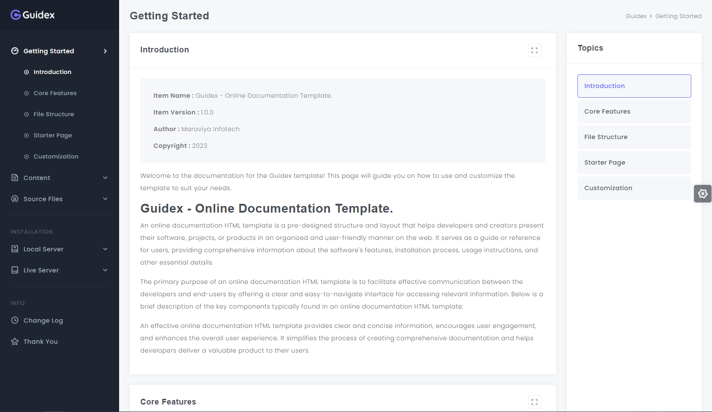This screenshot has width=712, height=412.
Task: Select Core Features in the sidebar
Action: 55,93
